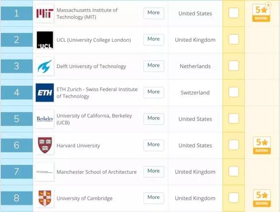Click the Harvard crest shield logo
This screenshot has height=212, width=280.
(x=45, y=145)
